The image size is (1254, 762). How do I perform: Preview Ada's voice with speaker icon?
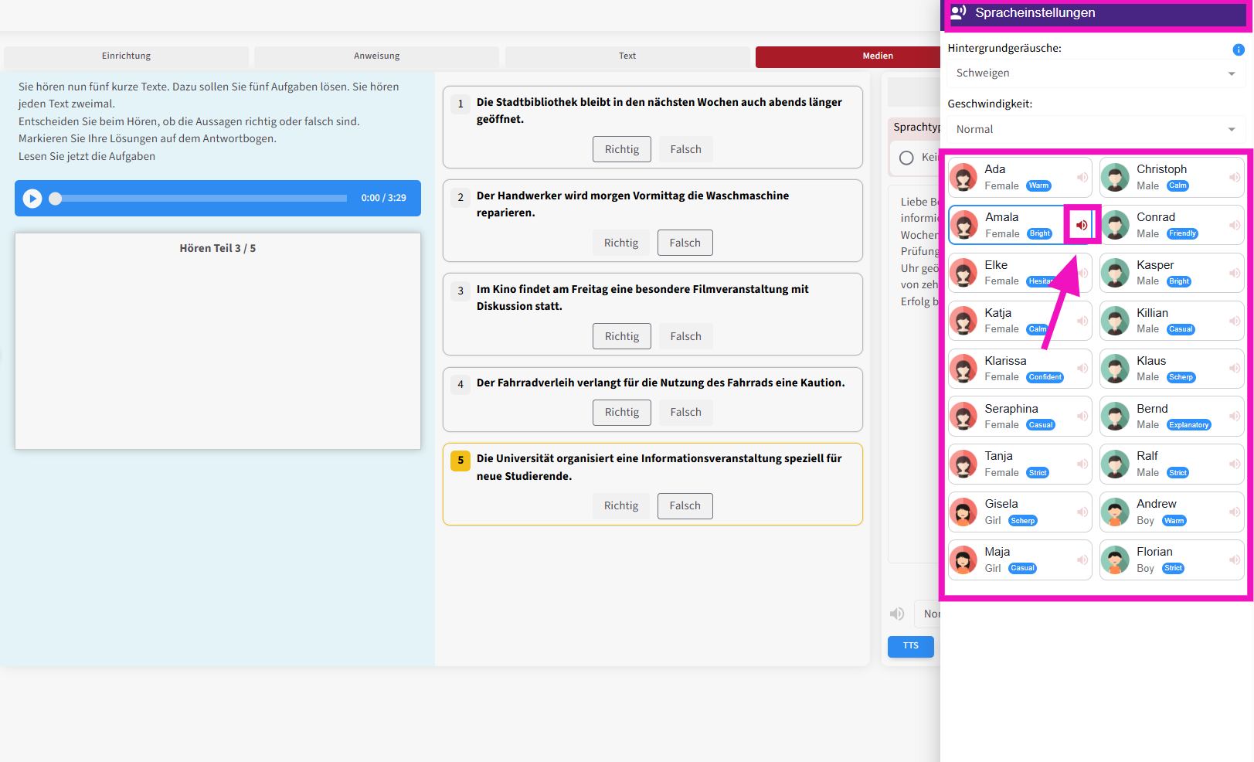(x=1082, y=178)
